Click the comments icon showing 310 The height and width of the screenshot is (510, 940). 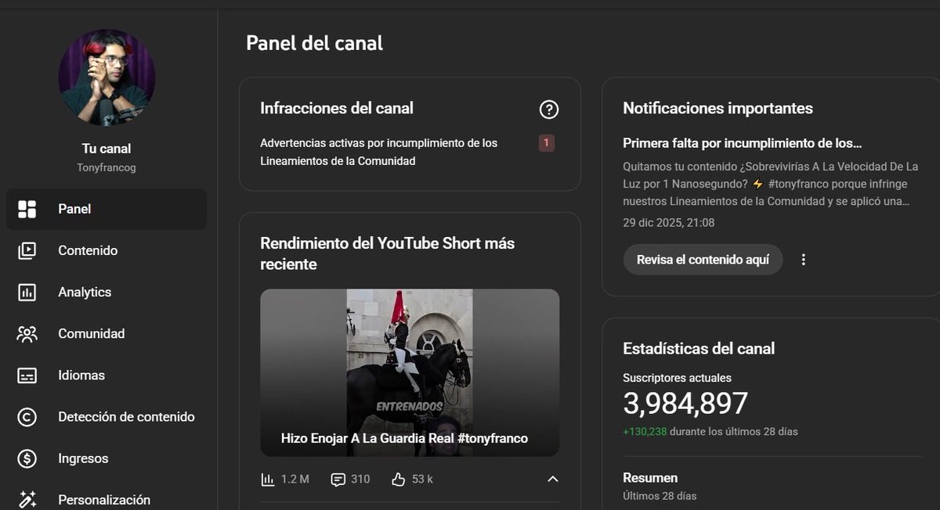click(338, 479)
